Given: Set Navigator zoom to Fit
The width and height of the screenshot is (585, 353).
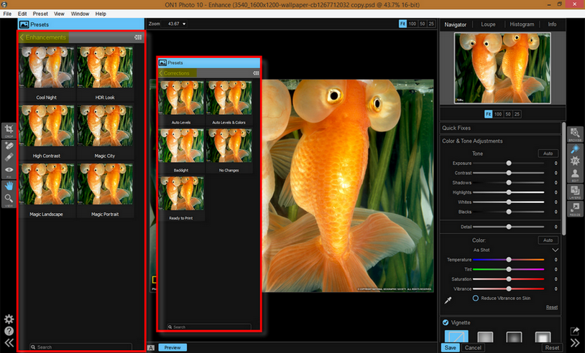Looking at the screenshot, I should click(x=489, y=114).
